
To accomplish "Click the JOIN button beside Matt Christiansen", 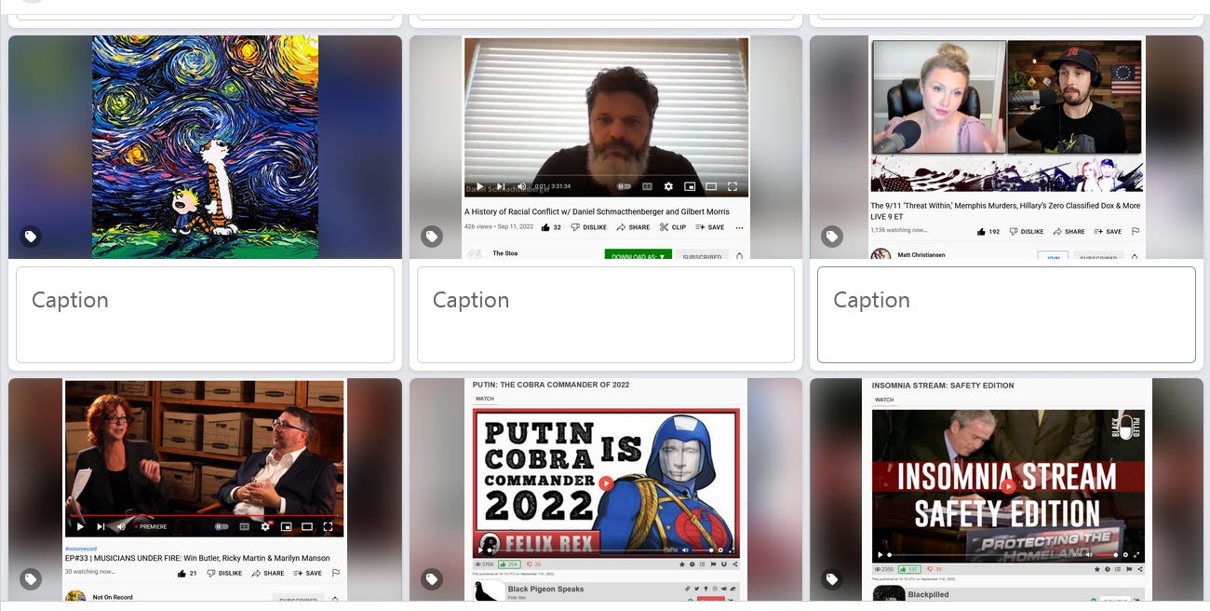I will (1053, 256).
